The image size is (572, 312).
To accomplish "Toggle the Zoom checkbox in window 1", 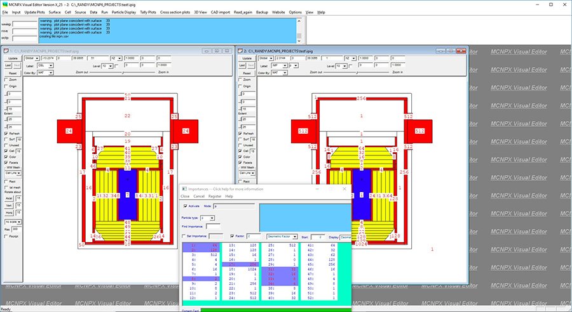I will pyautogui.click(x=6, y=79).
